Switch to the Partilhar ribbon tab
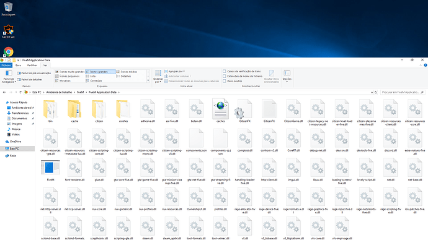 pos(32,66)
